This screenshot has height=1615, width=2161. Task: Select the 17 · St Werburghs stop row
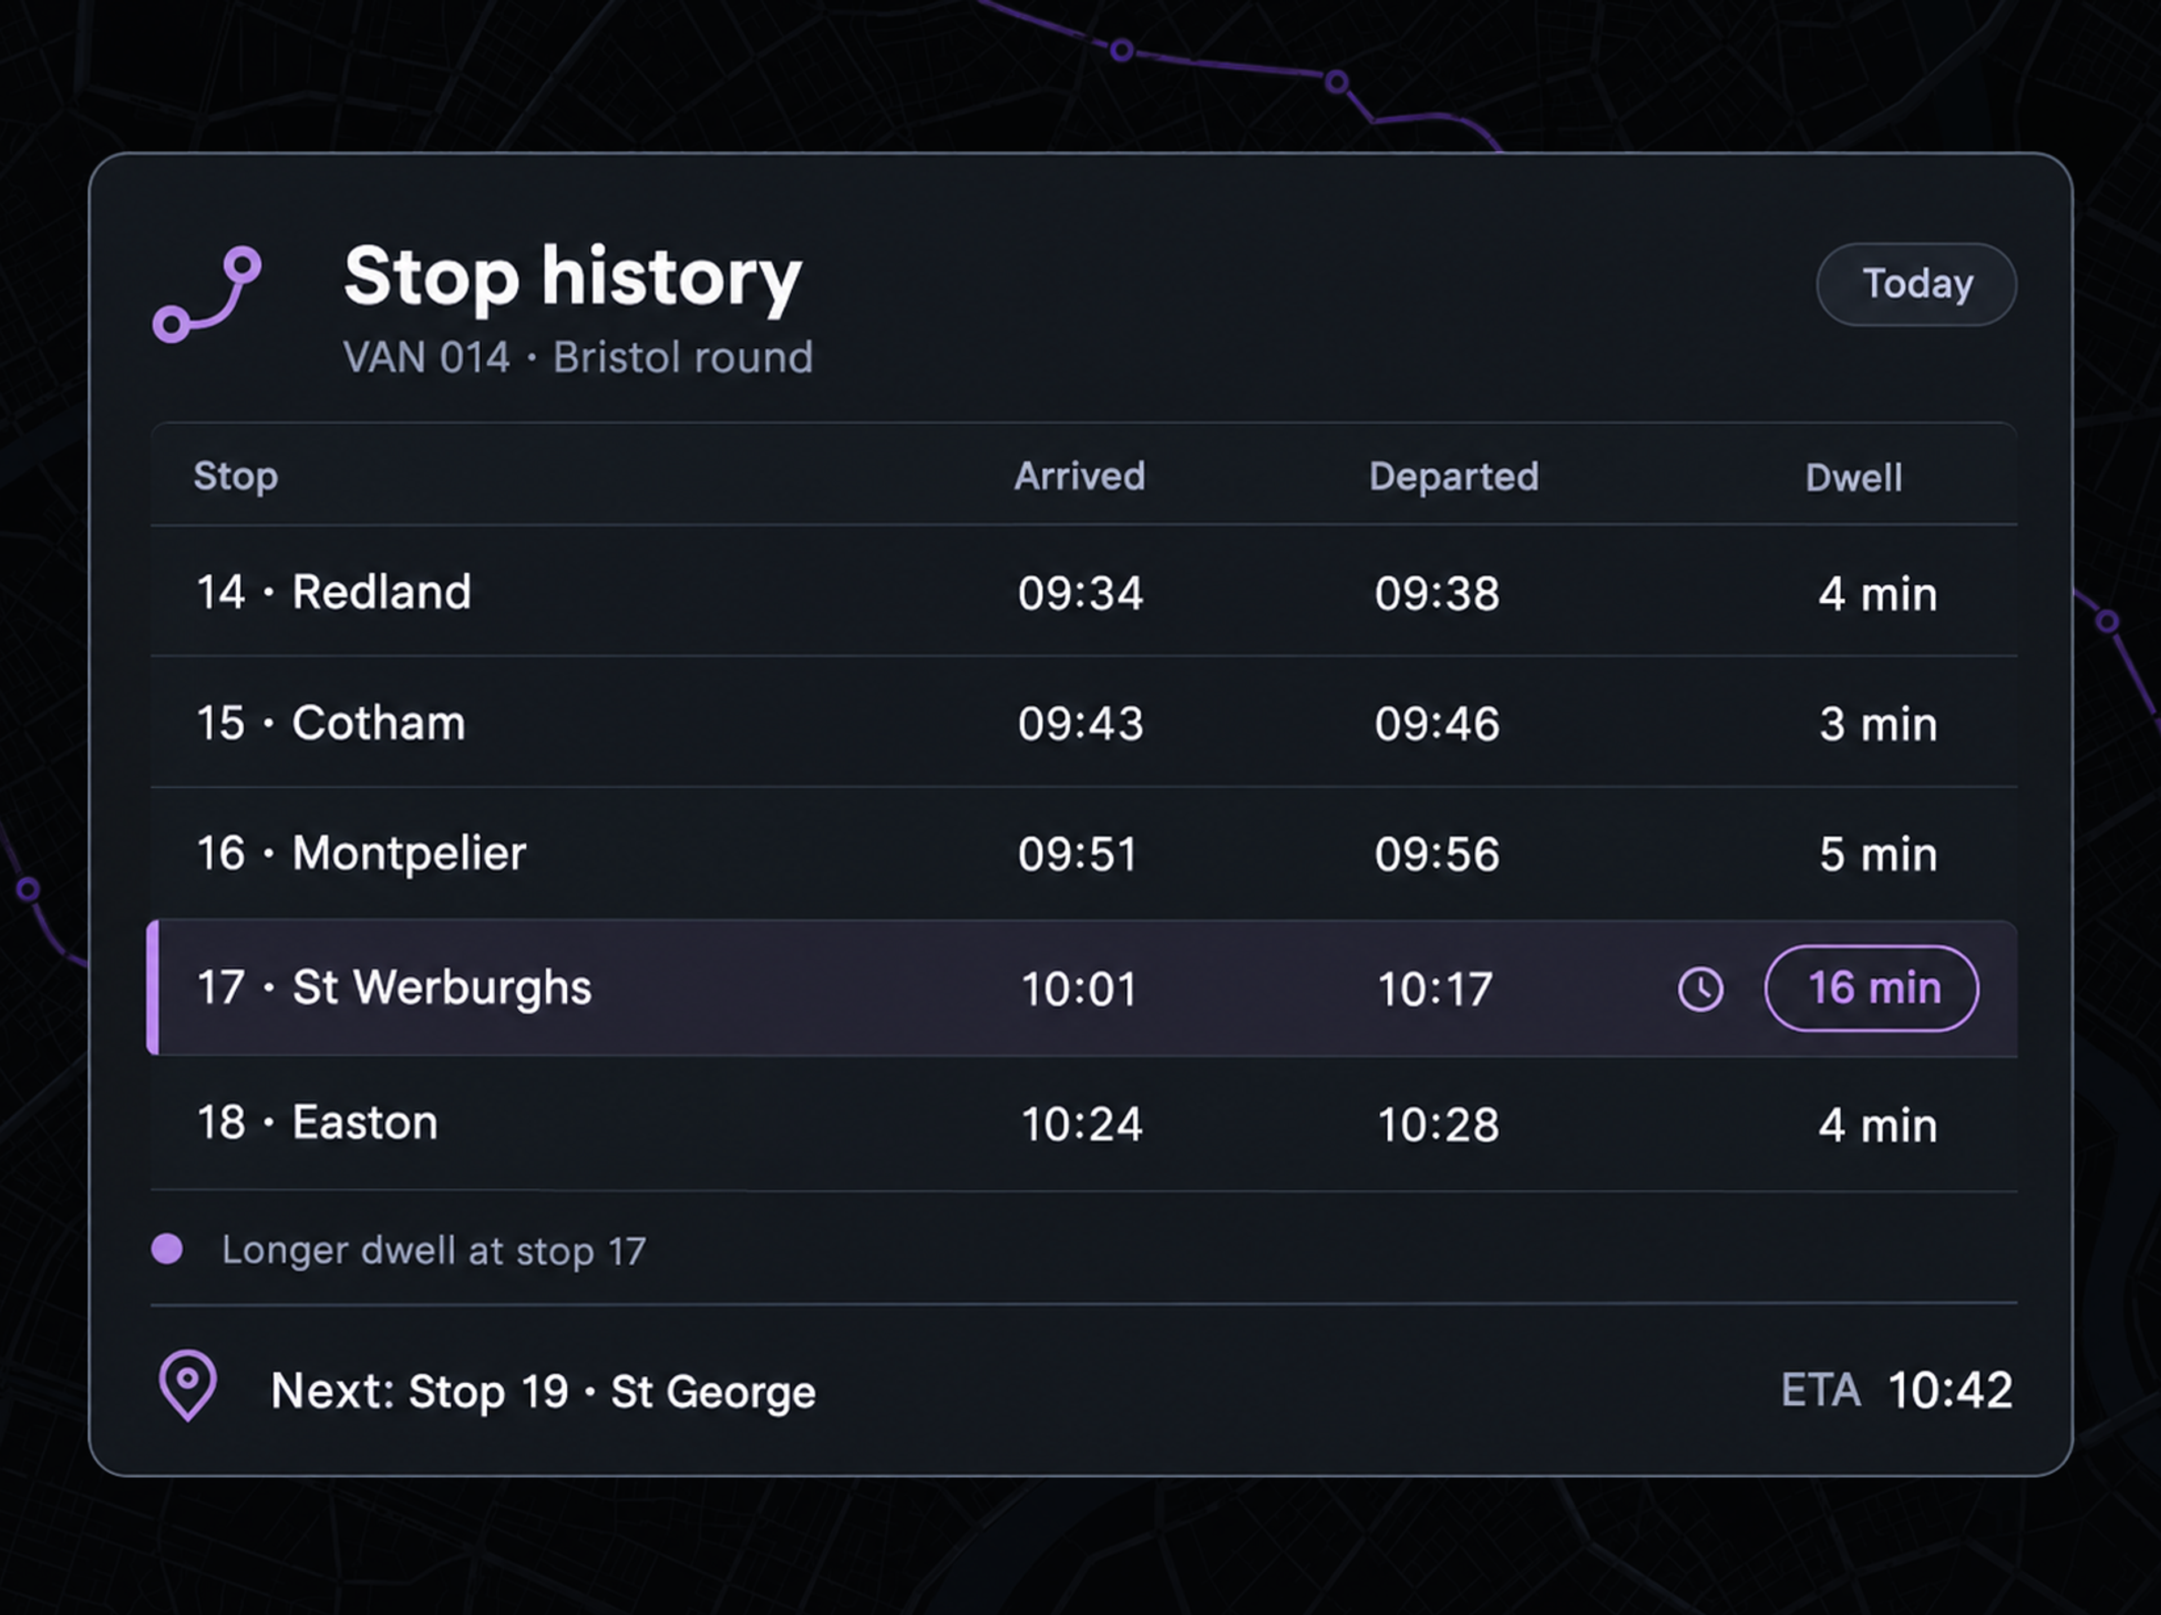(1082, 988)
